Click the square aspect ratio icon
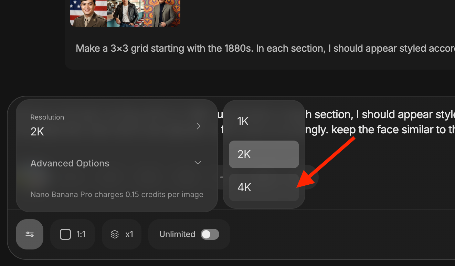The height and width of the screenshot is (266, 455). click(65, 234)
